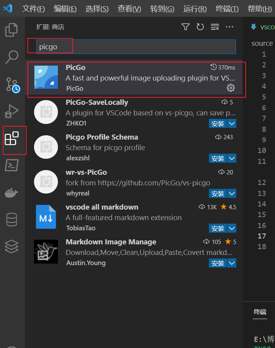
Task: Click the 13K download count
Action: 208,207
